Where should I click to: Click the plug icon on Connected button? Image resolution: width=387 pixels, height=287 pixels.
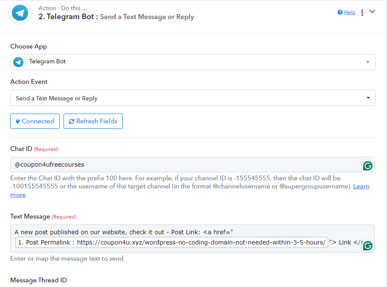[18, 121]
